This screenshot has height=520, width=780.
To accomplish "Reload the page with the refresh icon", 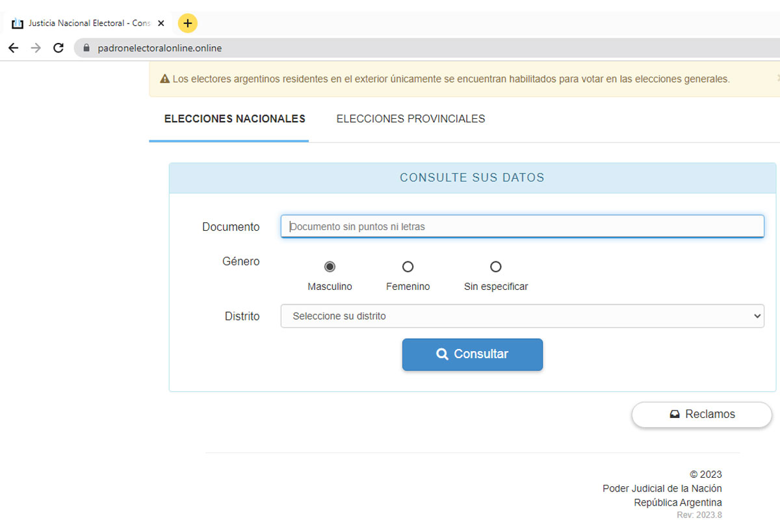I will coord(58,48).
